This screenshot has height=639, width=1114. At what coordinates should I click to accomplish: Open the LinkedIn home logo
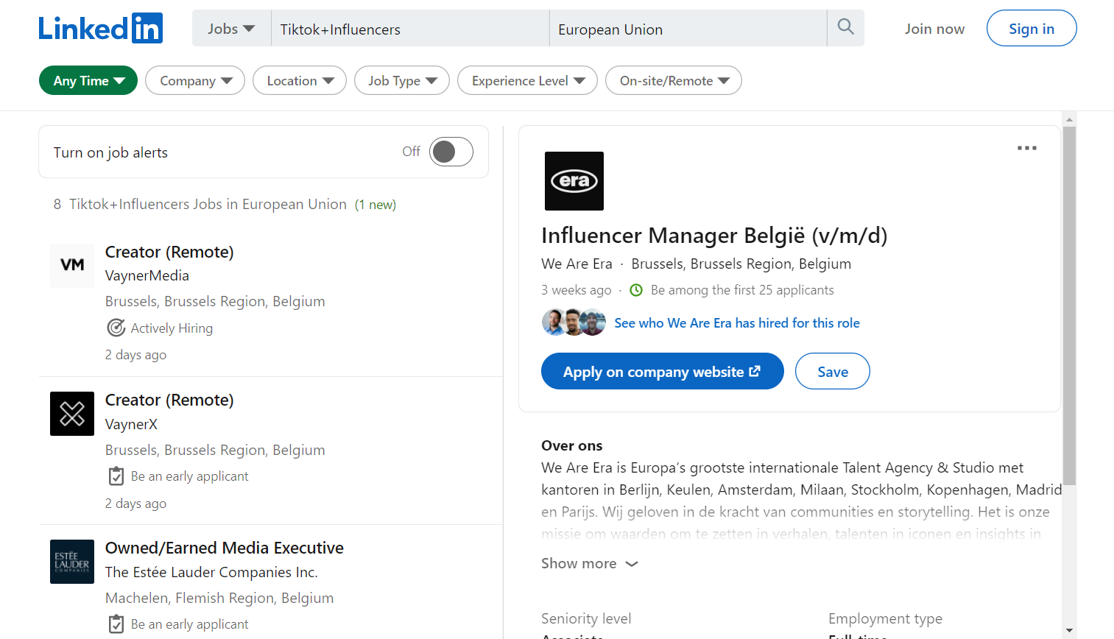(x=101, y=29)
